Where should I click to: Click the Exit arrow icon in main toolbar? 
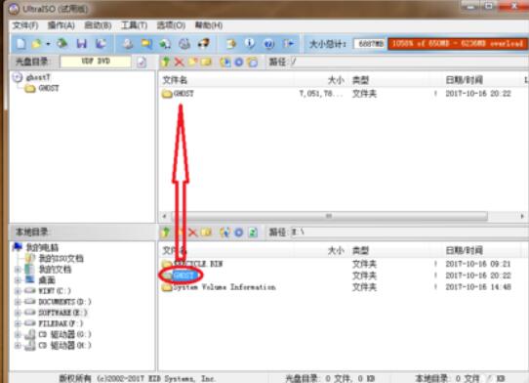pos(288,44)
